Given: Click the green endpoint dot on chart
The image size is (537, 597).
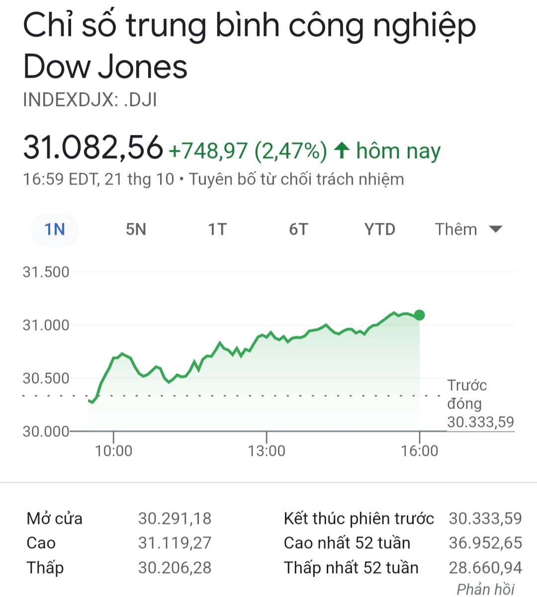Looking at the screenshot, I should tap(419, 315).
